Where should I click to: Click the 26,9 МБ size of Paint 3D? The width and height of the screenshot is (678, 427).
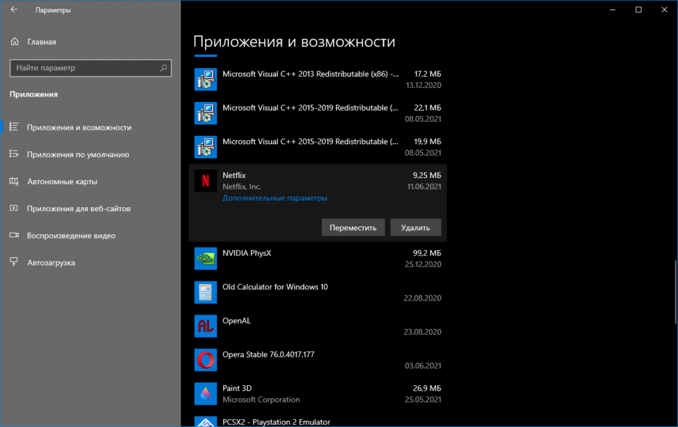(427, 388)
